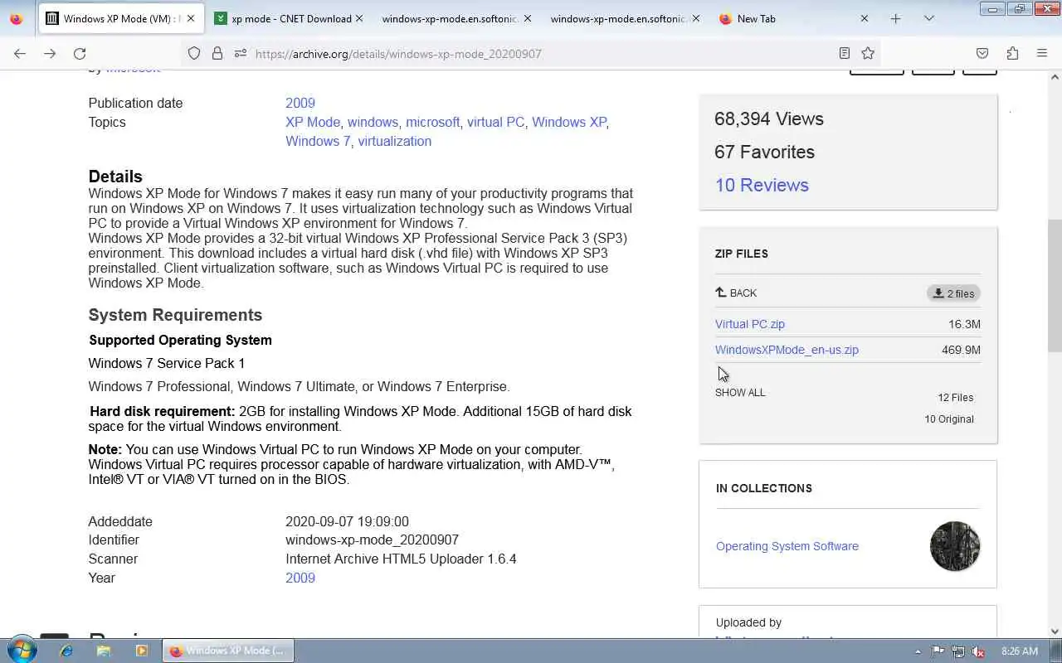Open the Windows 7 topic link
This screenshot has width=1062, height=663.
318,141
